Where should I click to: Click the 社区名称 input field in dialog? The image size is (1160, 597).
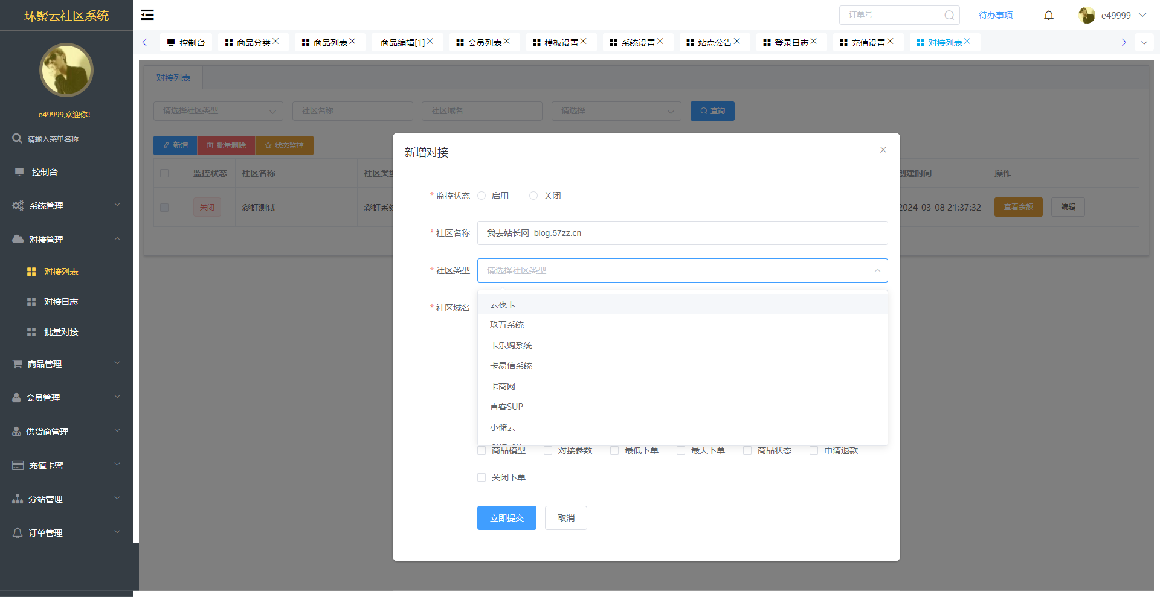[682, 233]
